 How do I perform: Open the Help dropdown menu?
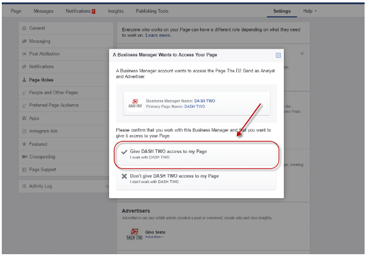pos(310,11)
